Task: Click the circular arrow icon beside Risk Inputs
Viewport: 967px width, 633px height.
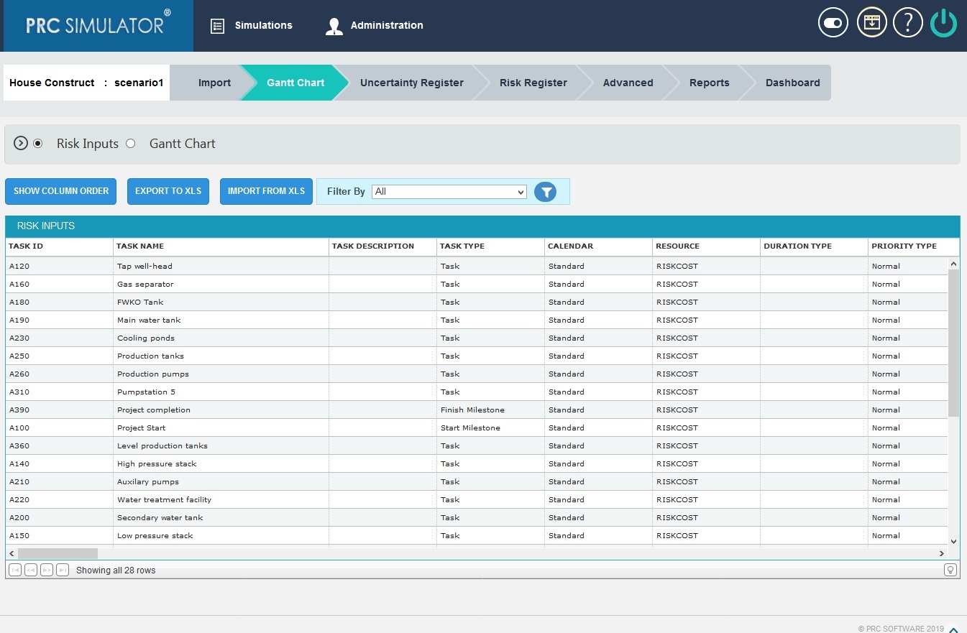Action: tap(21, 143)
